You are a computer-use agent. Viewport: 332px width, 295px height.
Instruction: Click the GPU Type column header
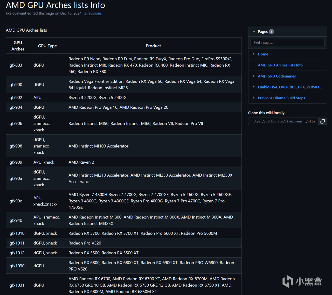coord(47,46)
